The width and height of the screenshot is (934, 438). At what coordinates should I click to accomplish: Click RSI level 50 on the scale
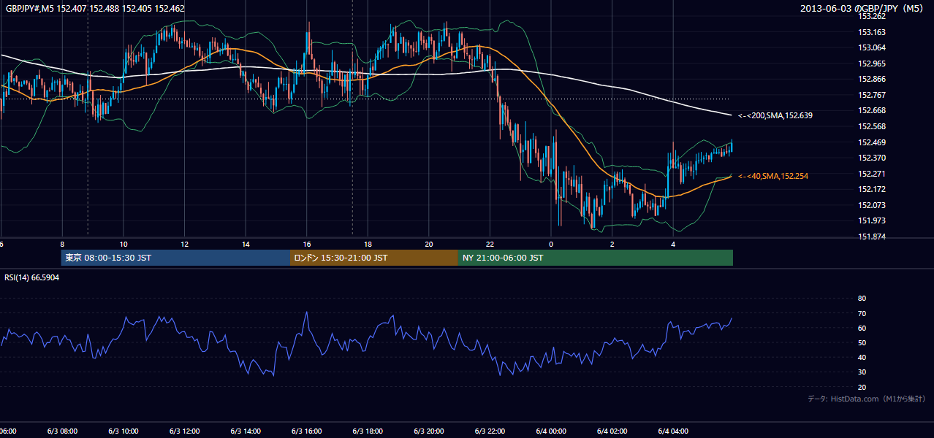862,342
